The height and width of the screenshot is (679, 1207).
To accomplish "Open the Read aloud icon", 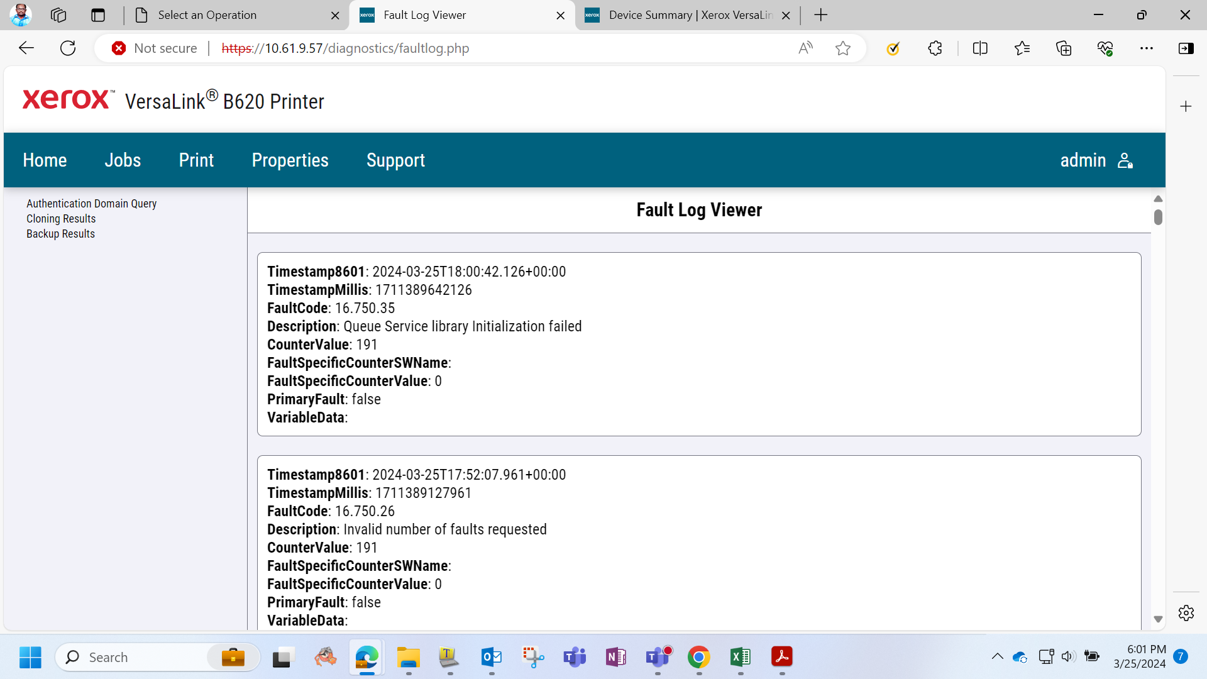I will [x=805, y=48].
